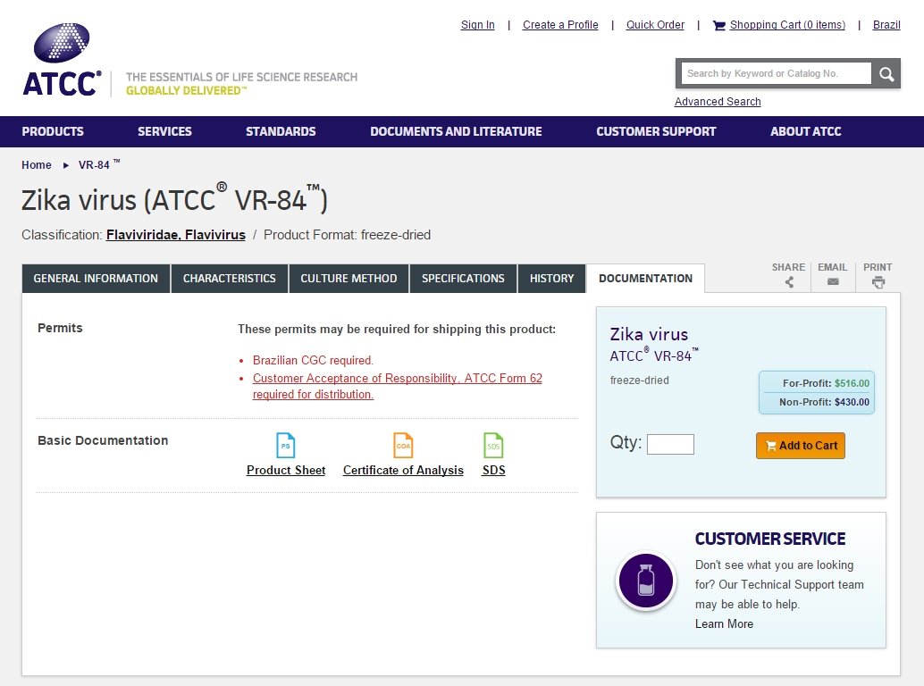Viewport: 924px width, 686px height.
Task: Open the SDS document icon
Action: coord(493,445)
